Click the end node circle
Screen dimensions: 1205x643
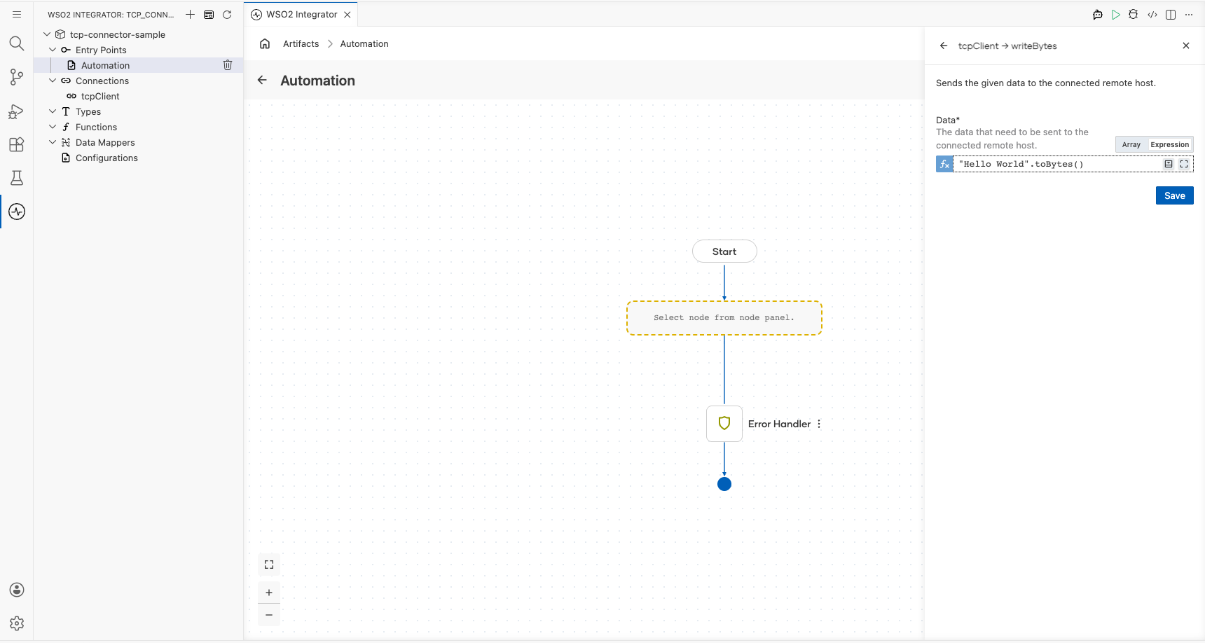tap(724, 484)
